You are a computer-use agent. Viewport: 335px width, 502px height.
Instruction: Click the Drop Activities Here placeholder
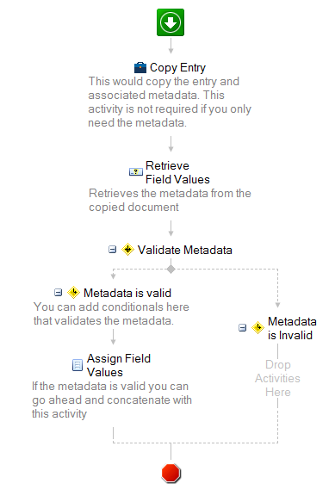[277, 378]
